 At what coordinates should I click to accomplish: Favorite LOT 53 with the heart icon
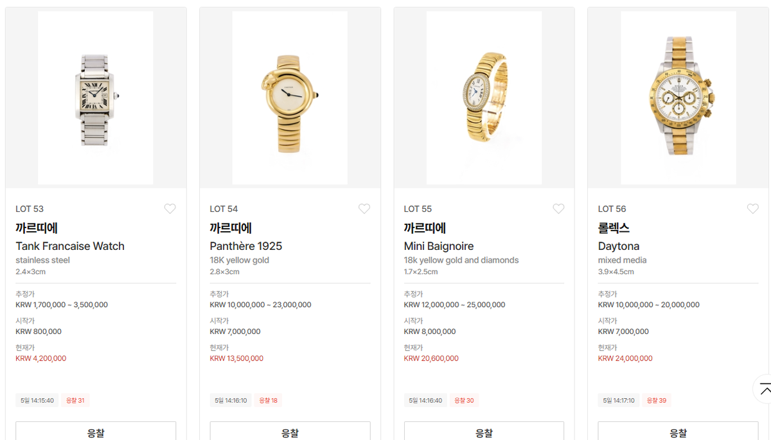(x=170, y=209)
